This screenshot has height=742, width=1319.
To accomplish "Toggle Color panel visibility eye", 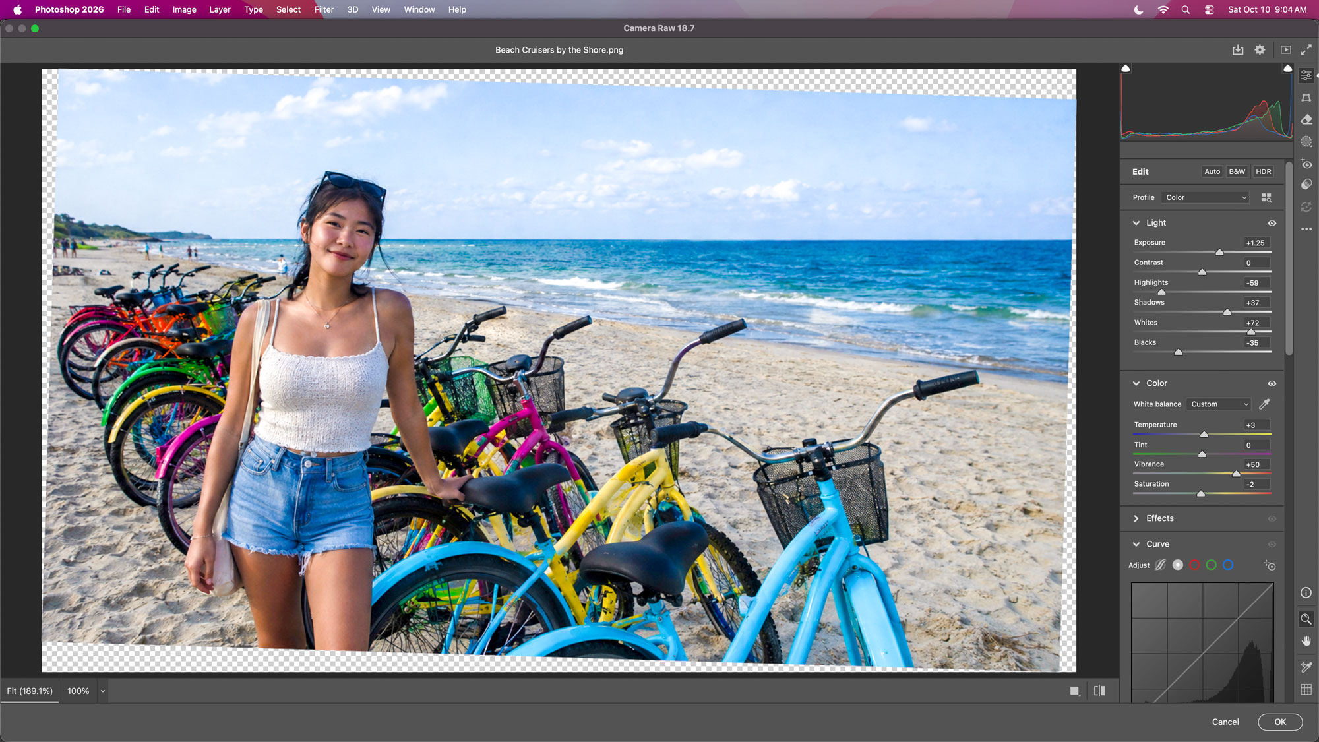I will click(1272, 383).
